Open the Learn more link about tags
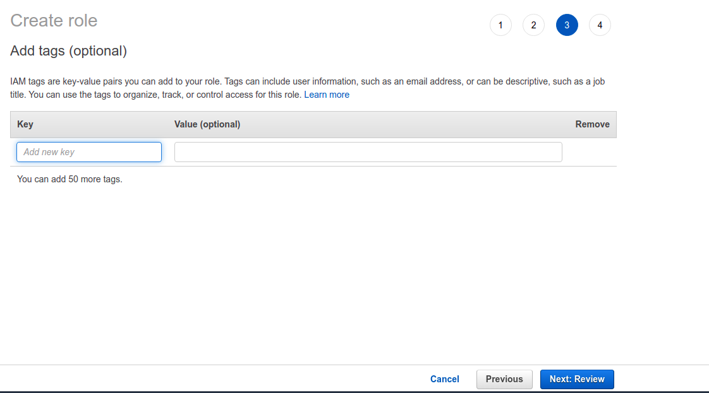 click(327, 95)
